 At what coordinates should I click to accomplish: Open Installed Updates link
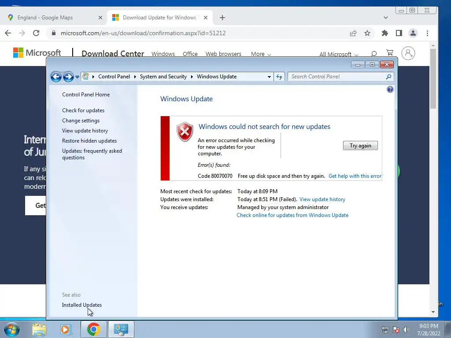(81, 305)
